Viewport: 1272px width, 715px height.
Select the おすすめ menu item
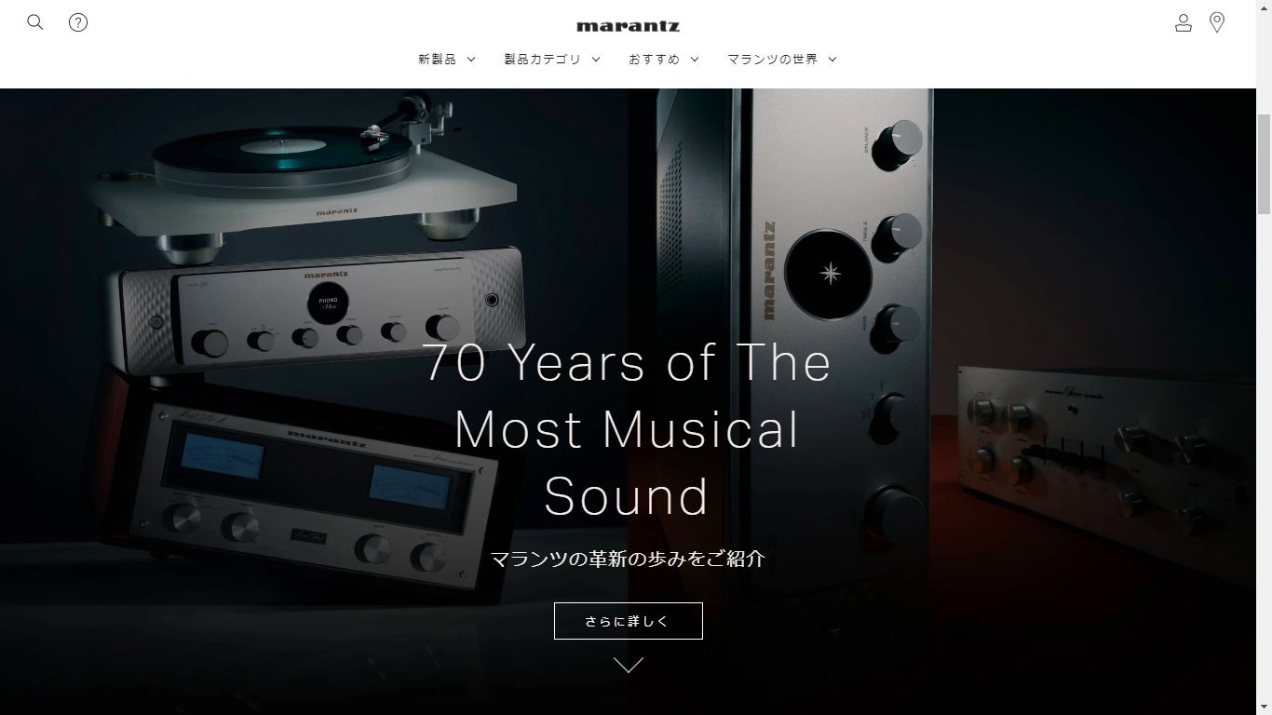(654, 59)
